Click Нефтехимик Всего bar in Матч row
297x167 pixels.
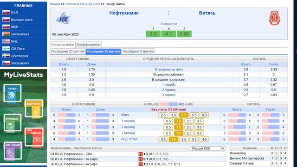(67, 115)
